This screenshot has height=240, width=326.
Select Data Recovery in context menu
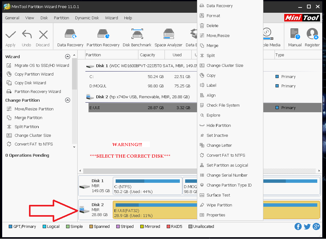pos(230,6)
